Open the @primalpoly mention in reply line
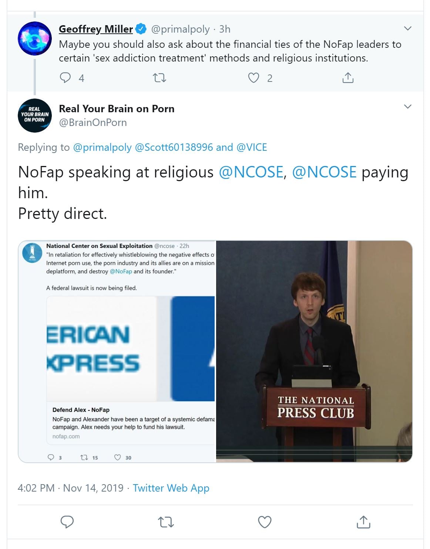The height and width of the screenshot is (549, 430). (102, 147)
